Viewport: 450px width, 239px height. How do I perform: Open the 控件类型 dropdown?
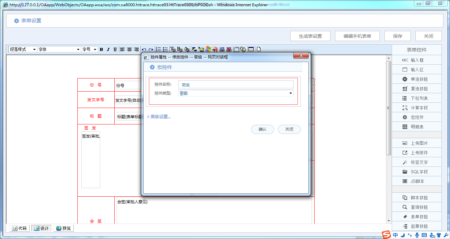236,93
